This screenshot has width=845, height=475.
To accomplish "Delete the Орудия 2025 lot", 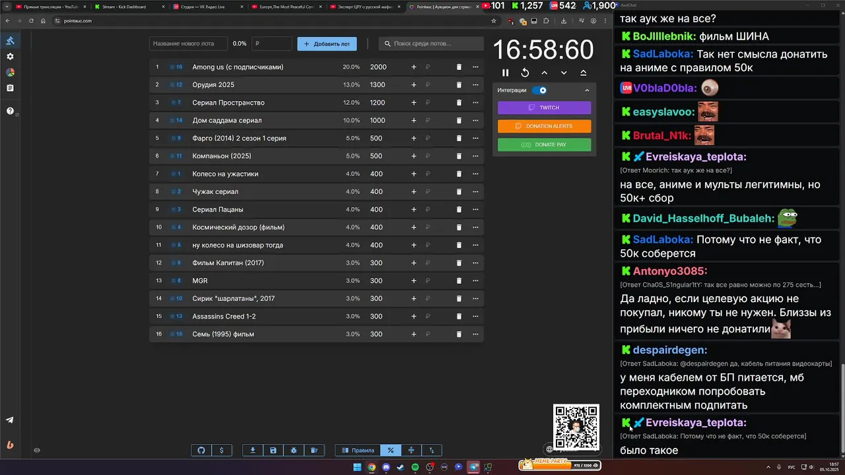I will click(x=459, y=85).
